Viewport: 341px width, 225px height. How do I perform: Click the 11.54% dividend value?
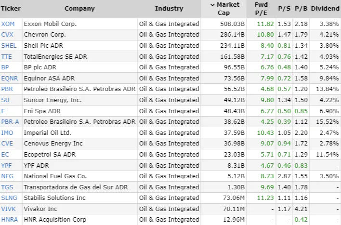(328, 155)
